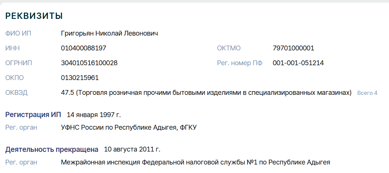The image size is (389, 173).
Task: Click the "ОКВЭД" field label
Action: pos(16,93)
